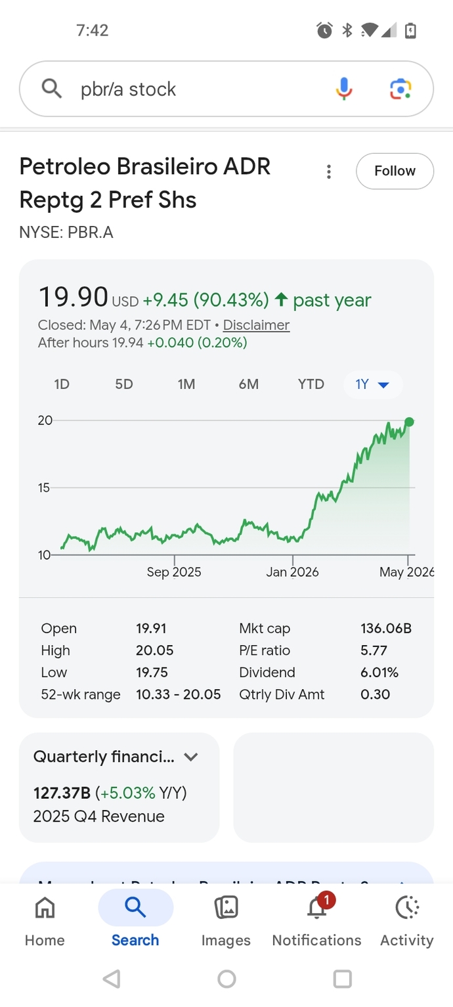Open Google Lens camera icon

point(400,89)
